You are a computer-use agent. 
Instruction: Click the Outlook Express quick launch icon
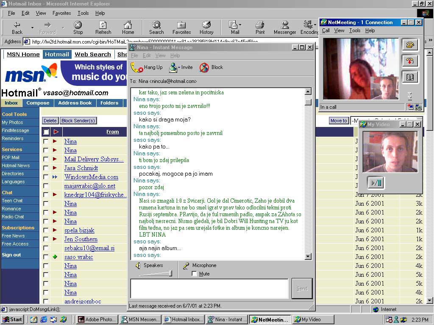pos(53,319)
